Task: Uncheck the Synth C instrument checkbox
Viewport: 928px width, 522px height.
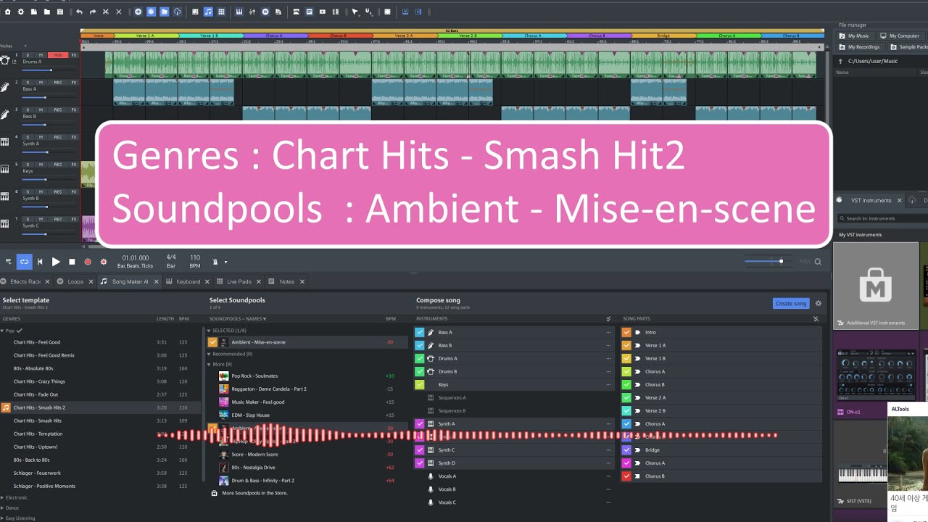Action: tap(420, 449)
